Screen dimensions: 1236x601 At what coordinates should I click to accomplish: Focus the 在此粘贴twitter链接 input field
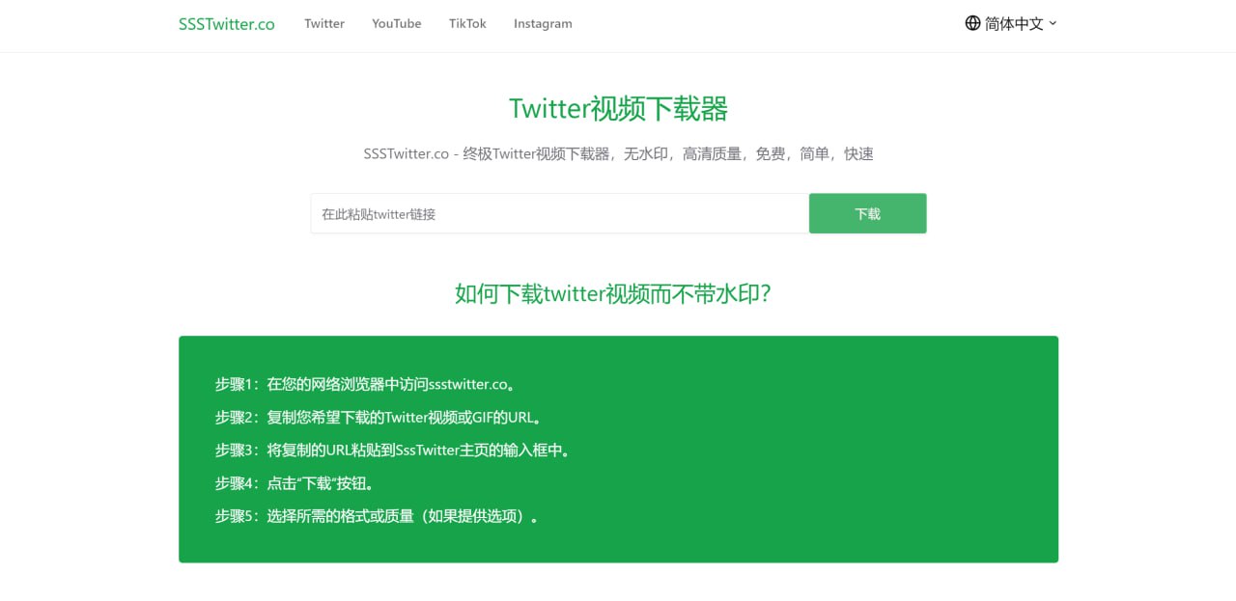tap(559, 213)
